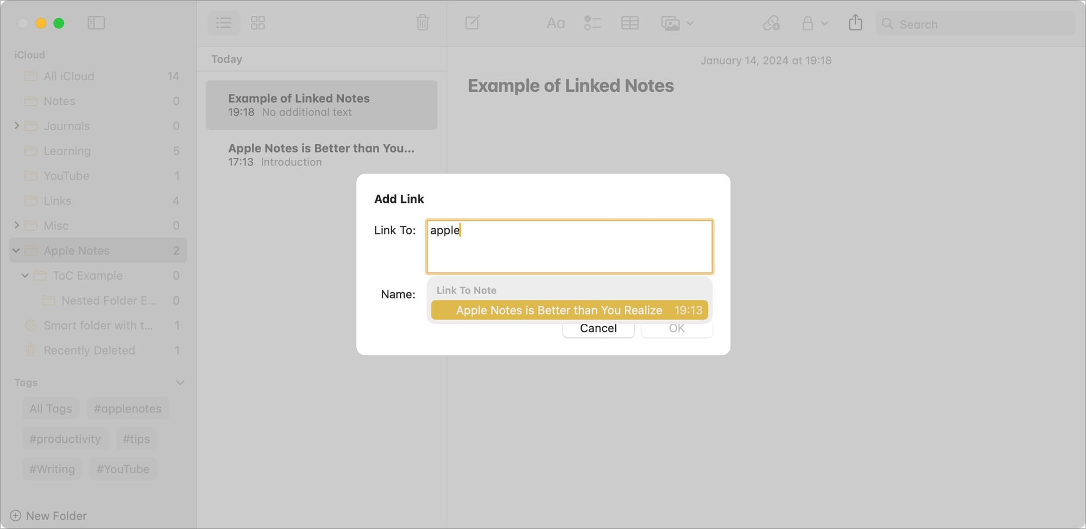
Task: Switch to list view
Action: coord(224,23)
